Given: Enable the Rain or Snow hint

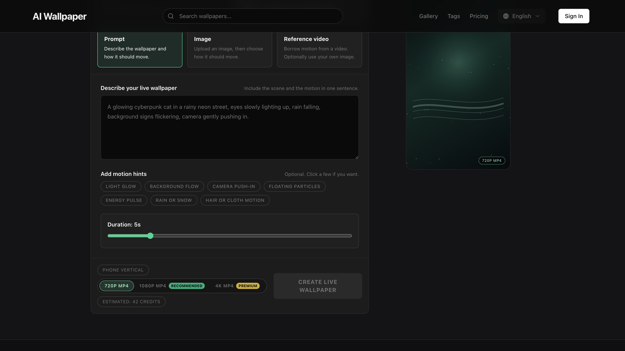Looking at the screenshot, I should pos(174,200).
